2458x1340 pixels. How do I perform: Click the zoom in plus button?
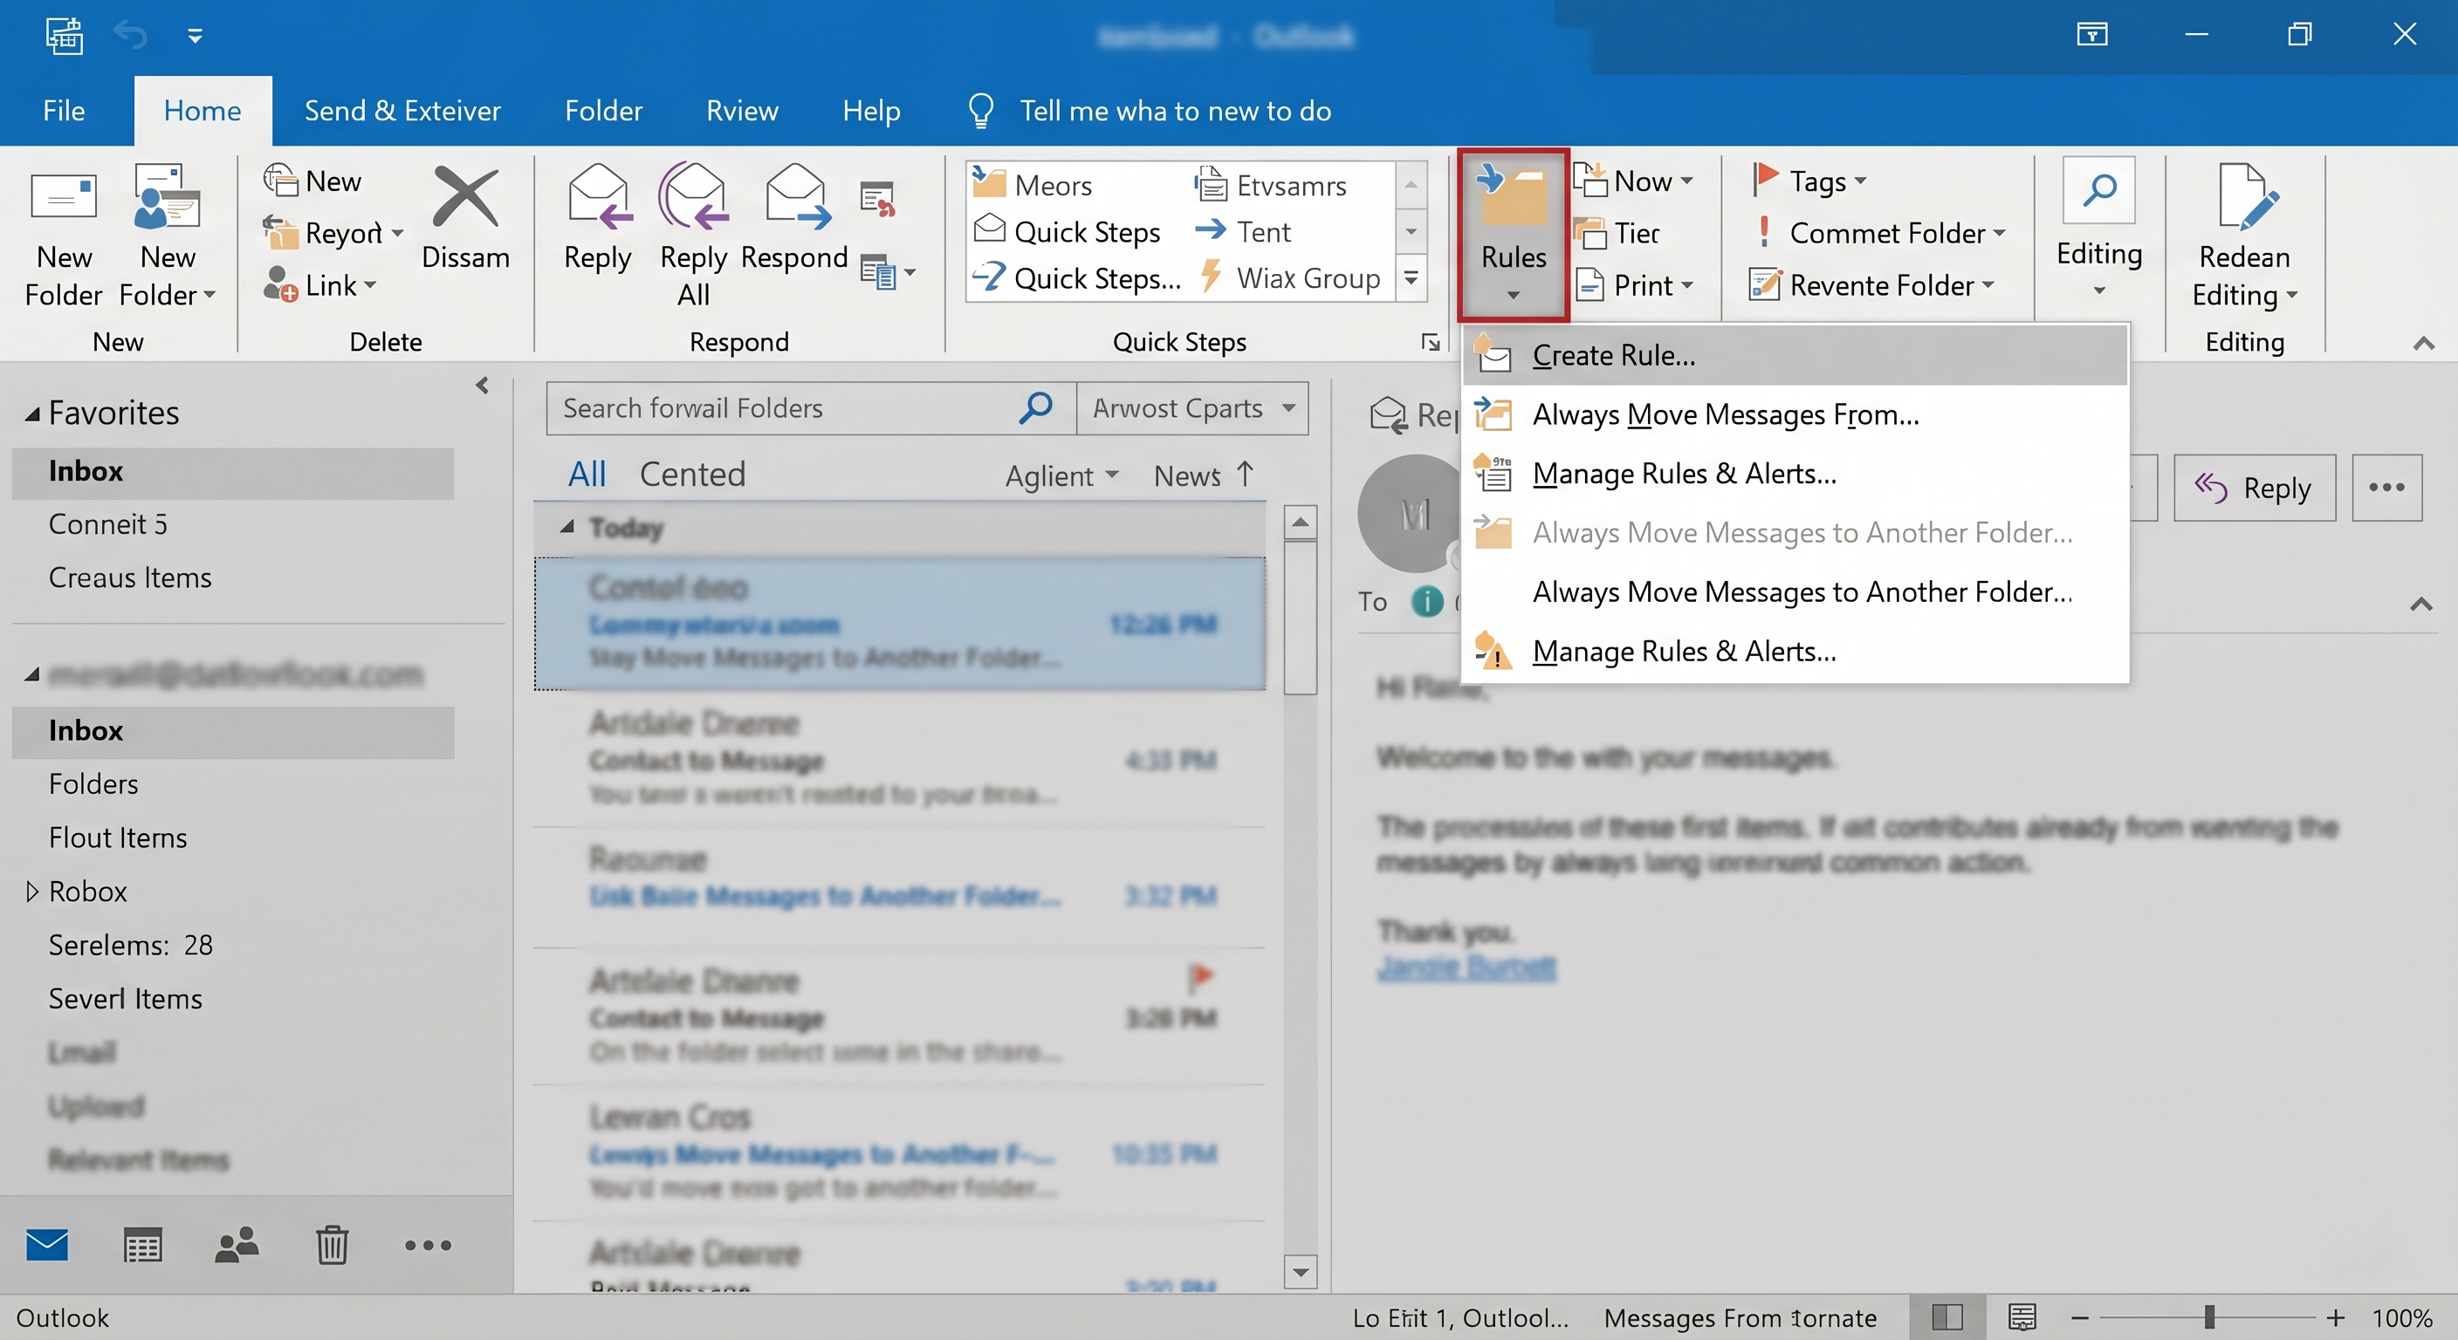(x=2335, y=1317)
